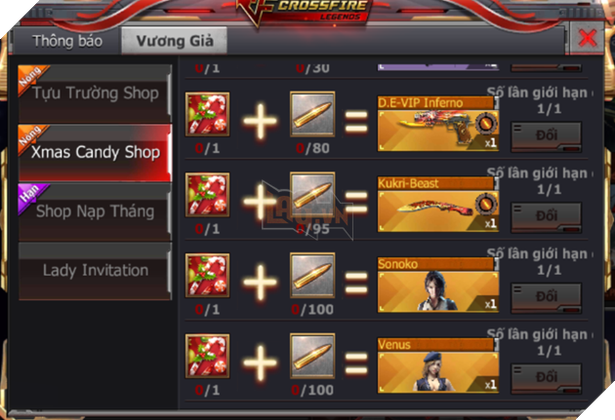Switch to the Thông báo tab
Screen dimensions: 615x420
click(67, 41)
